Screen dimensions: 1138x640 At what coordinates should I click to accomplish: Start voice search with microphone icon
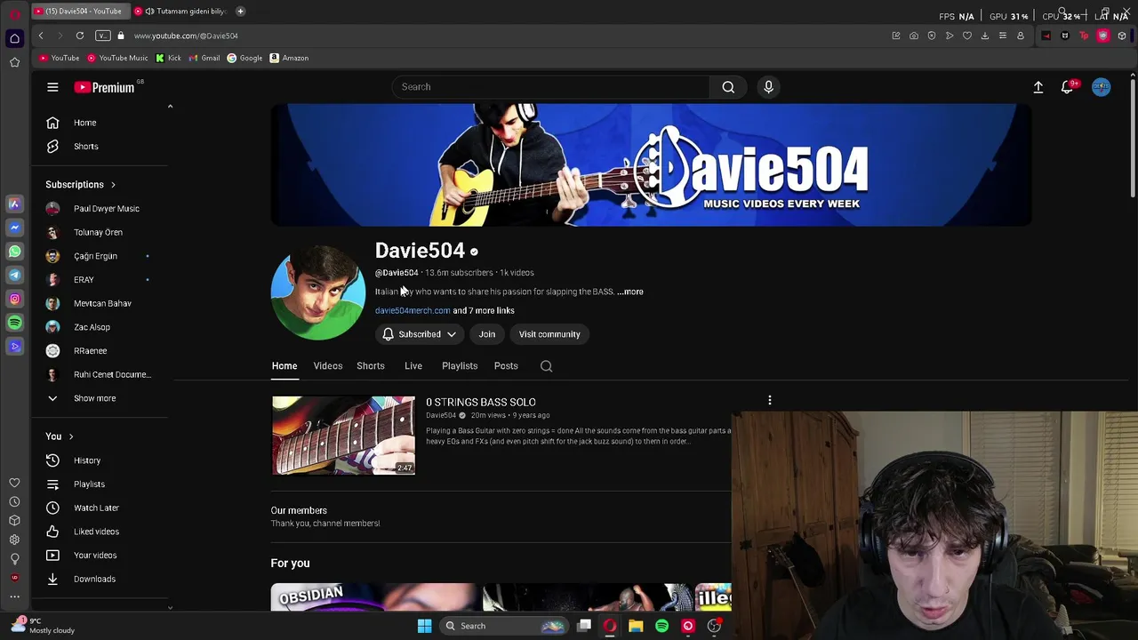coord(768,87)
